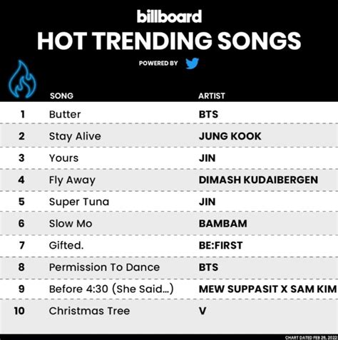Click the blue neon flame icon
This screenshot has height=340, width=338.
[23, 79]
